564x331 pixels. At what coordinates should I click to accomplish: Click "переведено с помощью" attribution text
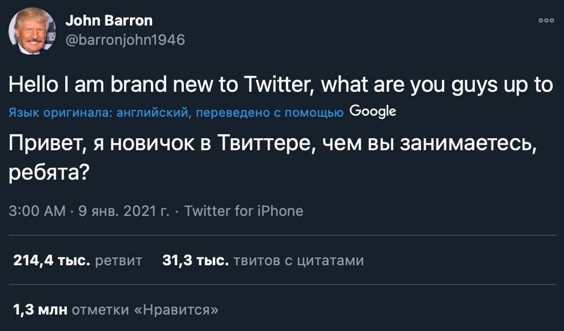(269, 113)
